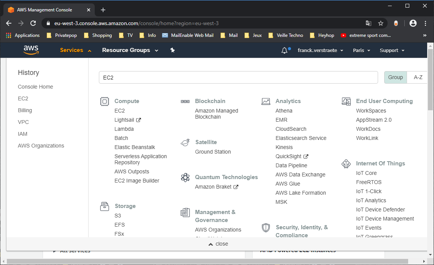Open the notifications bell icon
The image size is (434, 265).
click(284, 50)
